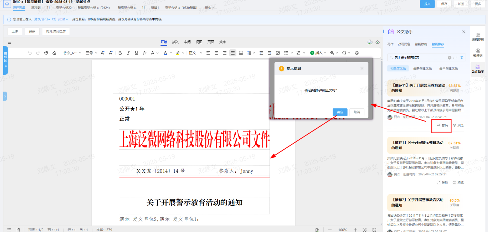Increase font size with A+ icon
The height and width of the screenshot is (232, 488).
click(103, 53)
